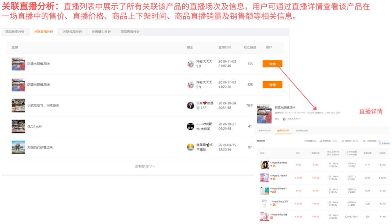
Task: Click the 没有更多了~ footer text
Action: pyautogui.click(x=145, y=166)
